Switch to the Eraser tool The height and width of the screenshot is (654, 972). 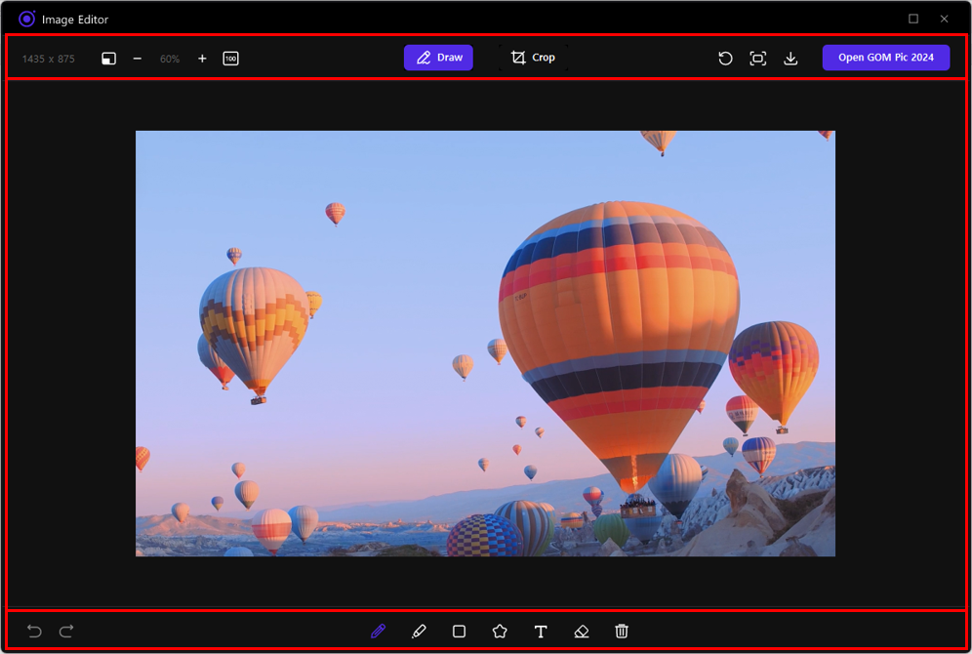582,632
